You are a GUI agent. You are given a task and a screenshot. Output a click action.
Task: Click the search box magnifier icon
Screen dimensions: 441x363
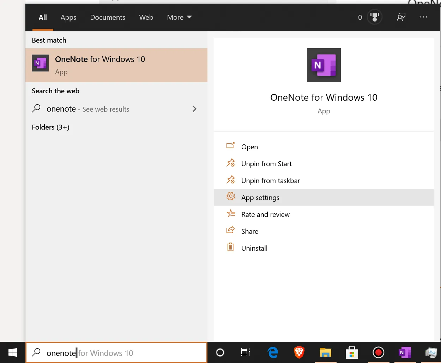[36, 352]
